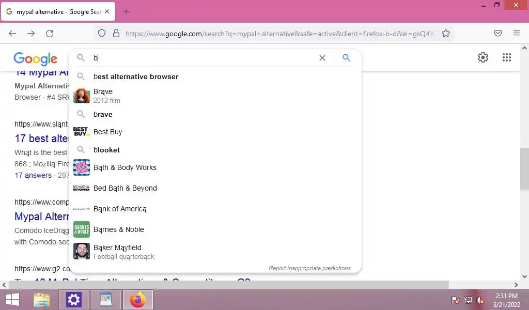Screen dimensions: 529x310
Task: Click the Bath & Body Works logo thumbnail
Action: click(x=81, y=167)
